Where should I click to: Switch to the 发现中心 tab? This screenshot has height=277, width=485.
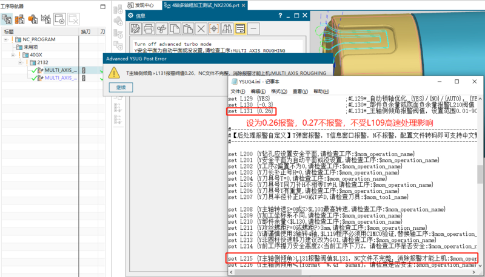point(141,5)
